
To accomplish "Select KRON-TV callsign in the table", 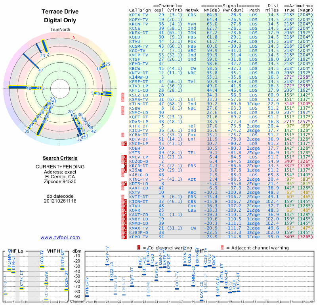I will pos(139,24).
